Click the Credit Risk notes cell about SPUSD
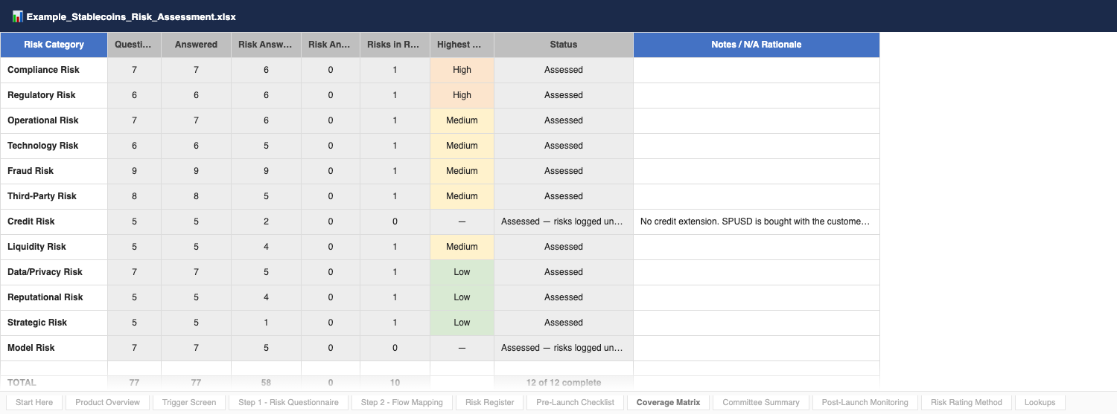The width and height of the screenshot is (1117, 414). click(757, 221)
